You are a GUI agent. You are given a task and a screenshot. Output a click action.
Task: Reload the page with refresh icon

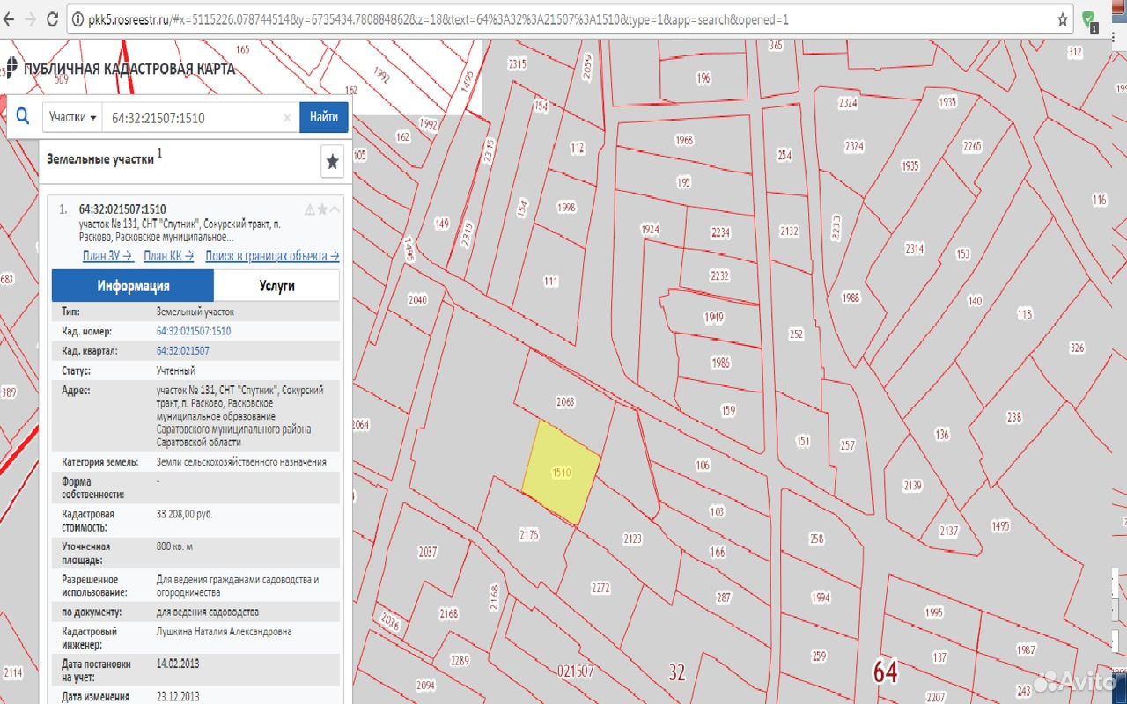pyautogui.click(x=53, y=18)
